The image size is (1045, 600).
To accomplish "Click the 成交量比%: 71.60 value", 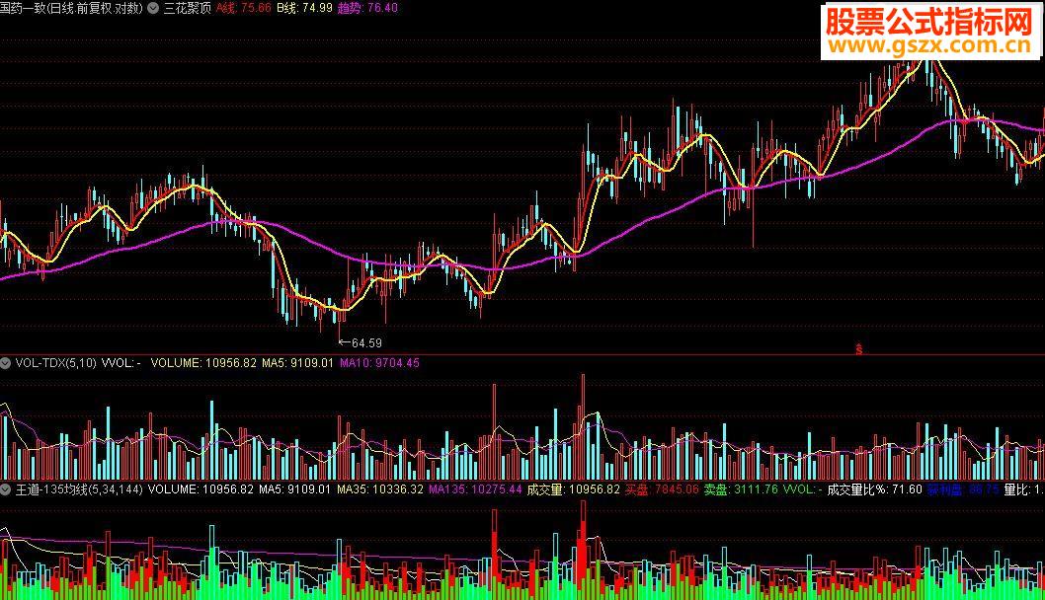I will click(874, 489).
